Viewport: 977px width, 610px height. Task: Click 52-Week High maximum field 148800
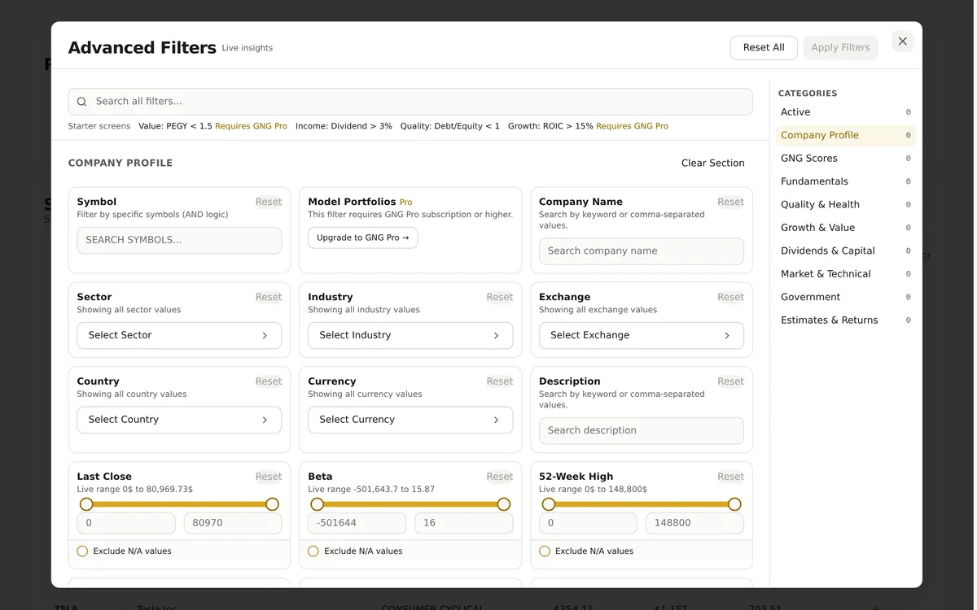[x=694, y=523]
